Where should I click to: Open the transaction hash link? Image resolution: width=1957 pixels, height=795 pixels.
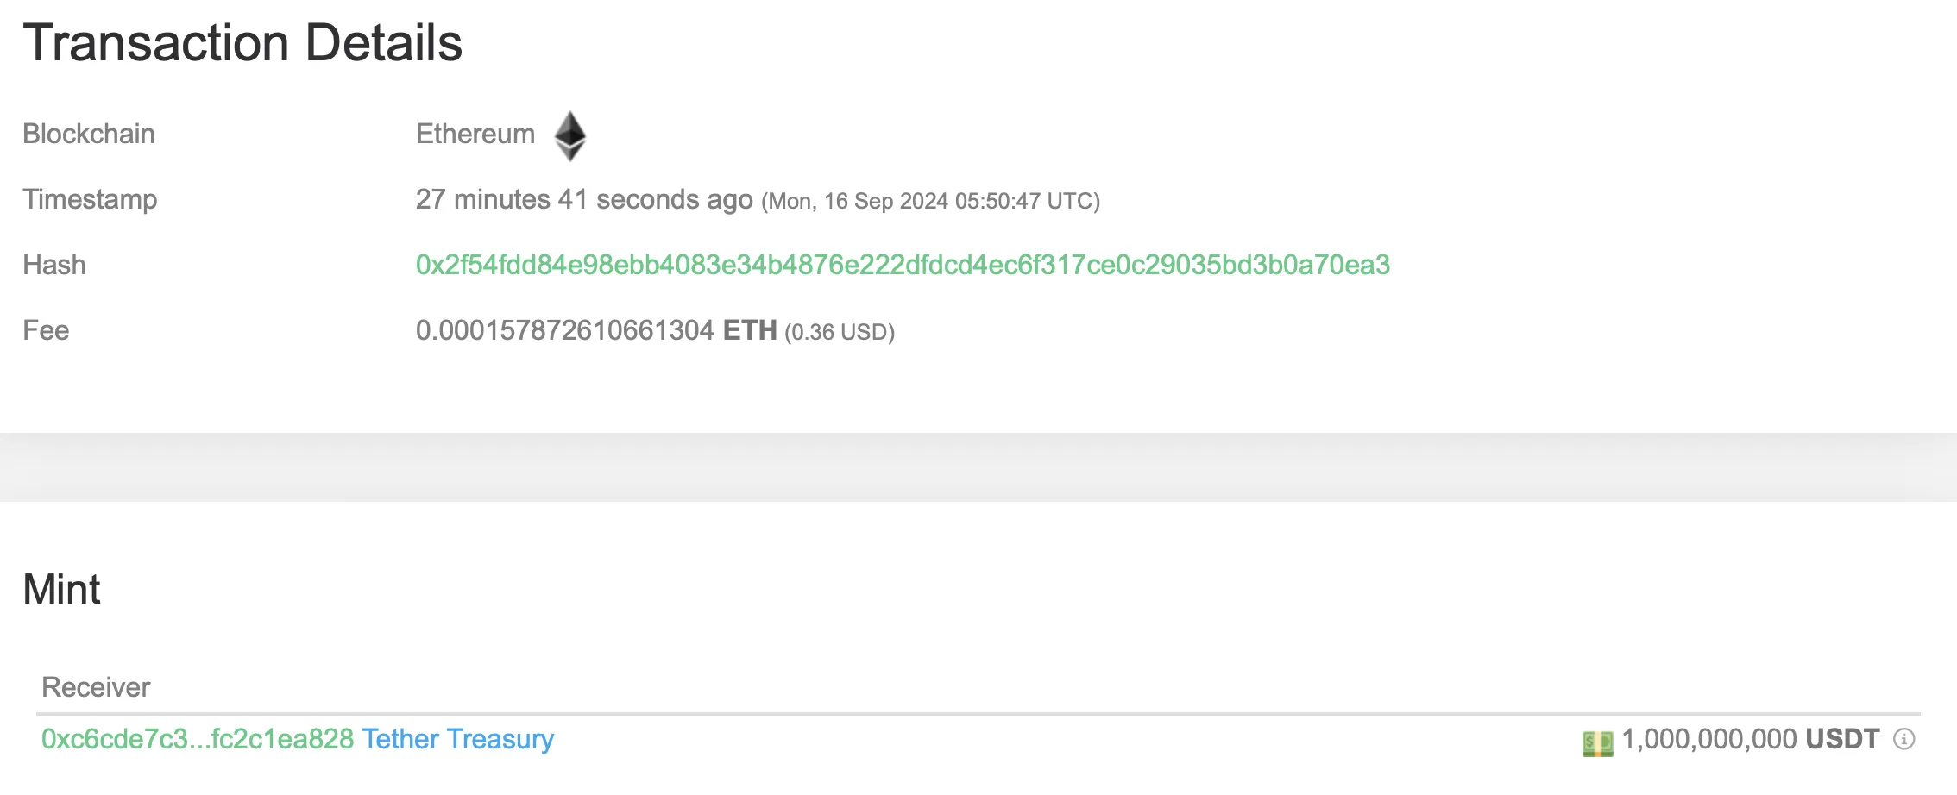903,265
